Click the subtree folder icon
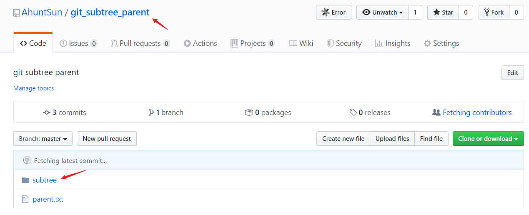The width and height of the screenshot is (529, 215). click(26, 180)
